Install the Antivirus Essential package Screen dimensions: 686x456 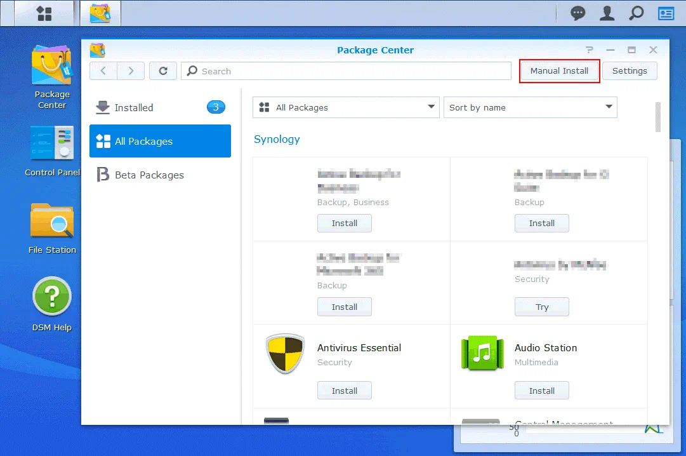[345, 391]
